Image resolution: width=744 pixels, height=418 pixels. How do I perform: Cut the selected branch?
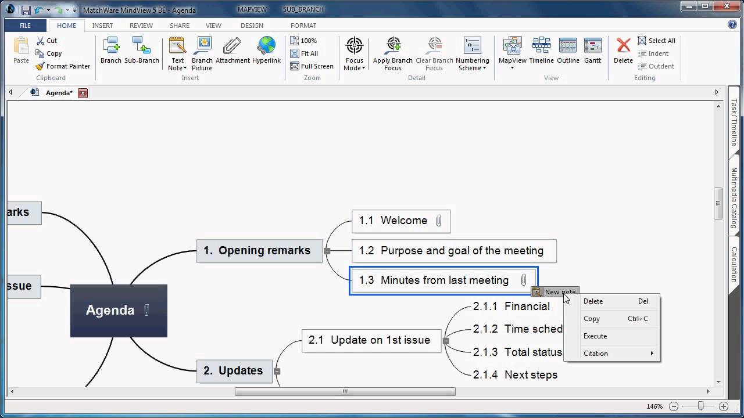coord(46,41)
